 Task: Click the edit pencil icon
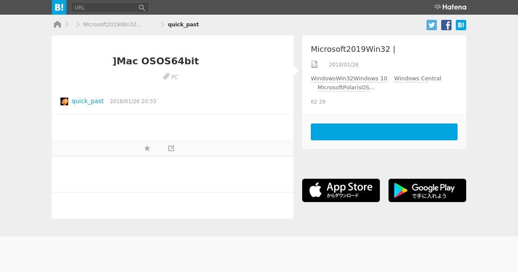coord(171,148)
